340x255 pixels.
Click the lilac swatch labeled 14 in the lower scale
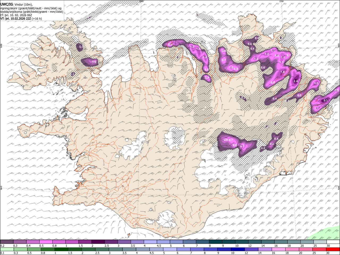click(265, 249)
